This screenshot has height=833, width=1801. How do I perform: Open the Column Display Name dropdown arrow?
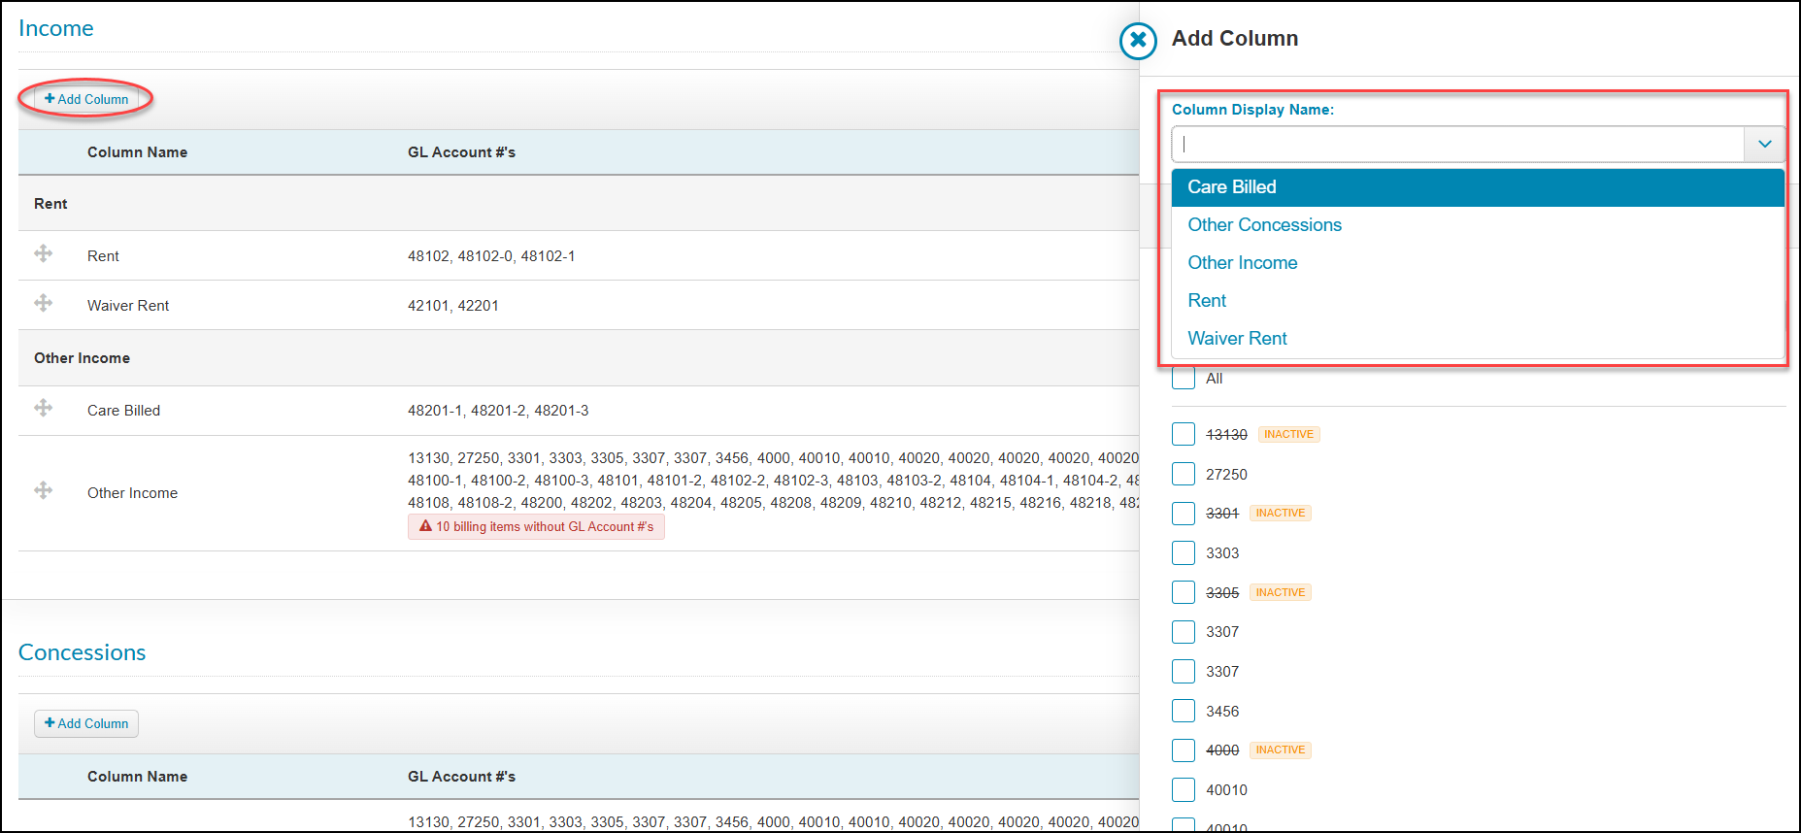[1765, 144]
